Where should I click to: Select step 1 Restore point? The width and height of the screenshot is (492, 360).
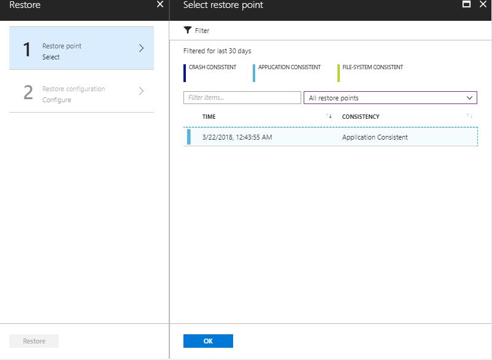[81, 48]
